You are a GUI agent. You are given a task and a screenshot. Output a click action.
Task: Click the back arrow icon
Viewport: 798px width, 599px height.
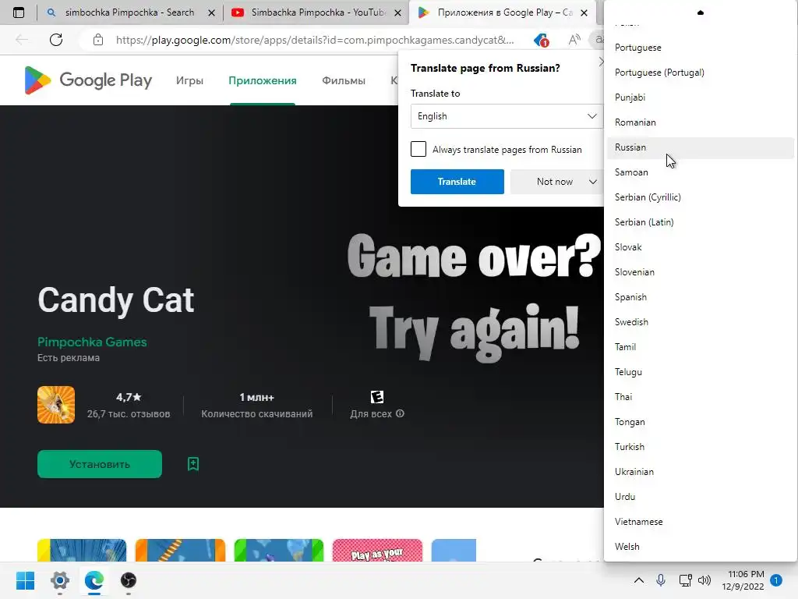[x=21, y=40]
